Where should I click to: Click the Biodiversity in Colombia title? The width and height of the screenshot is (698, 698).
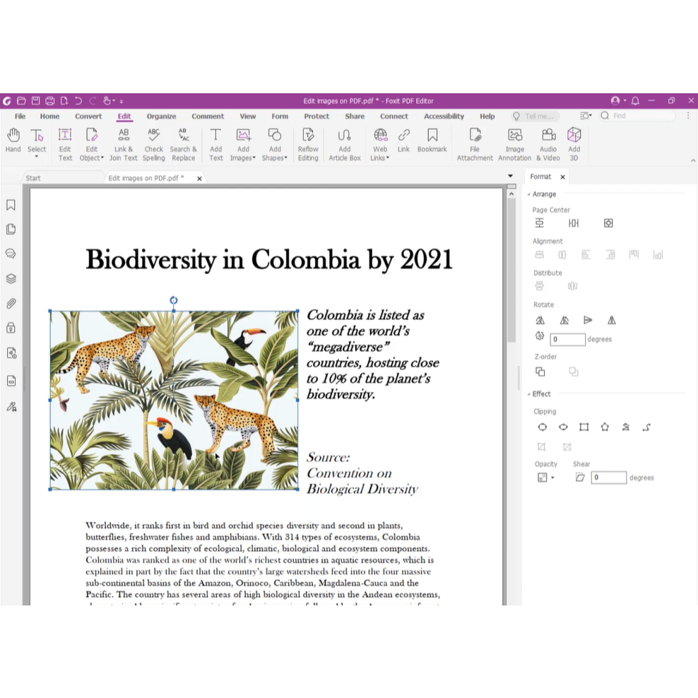coord(269,259)
